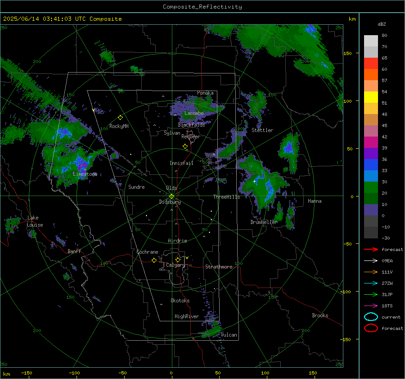Click the Innisfail city label

tap(181, 163)
